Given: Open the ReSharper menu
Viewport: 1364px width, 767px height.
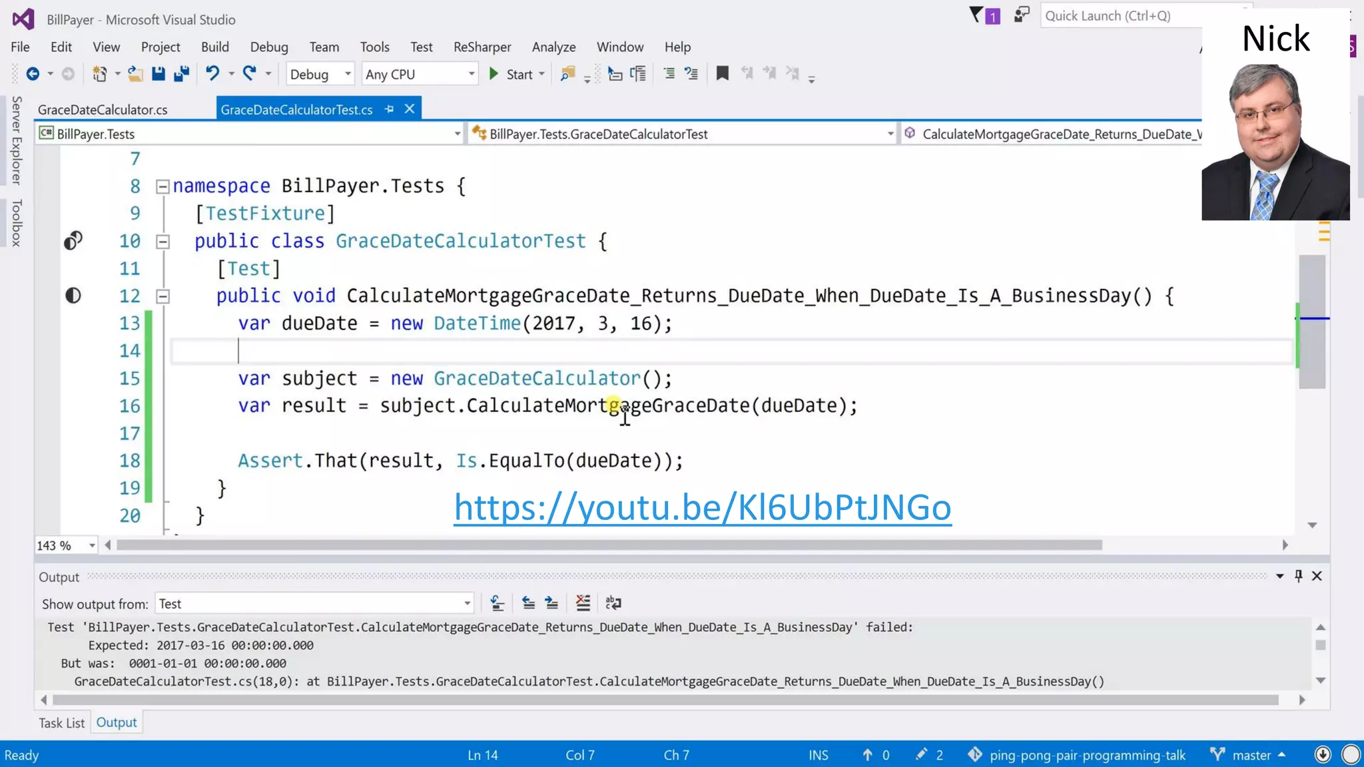Looking at the screenshot, I should point(482,47).
